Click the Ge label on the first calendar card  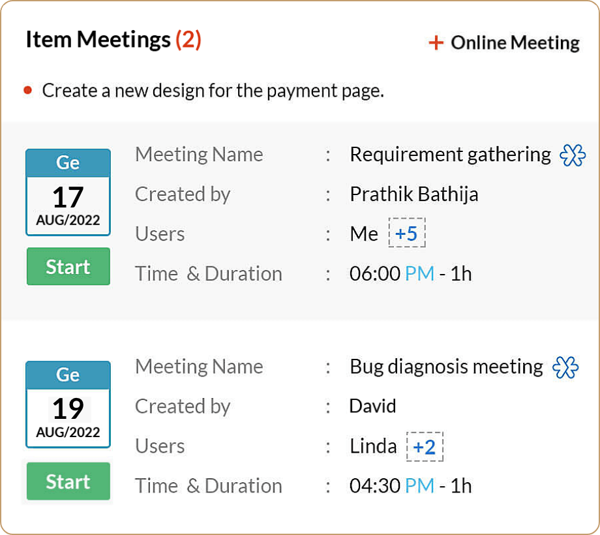pyautogui.click(x=68, y=162)
